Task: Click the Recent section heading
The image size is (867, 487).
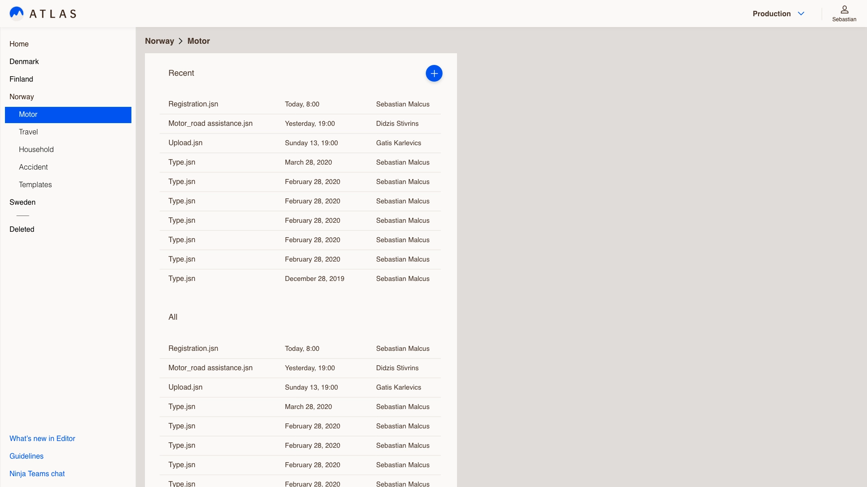Action: pyautogui.click(x=181, y=73)
